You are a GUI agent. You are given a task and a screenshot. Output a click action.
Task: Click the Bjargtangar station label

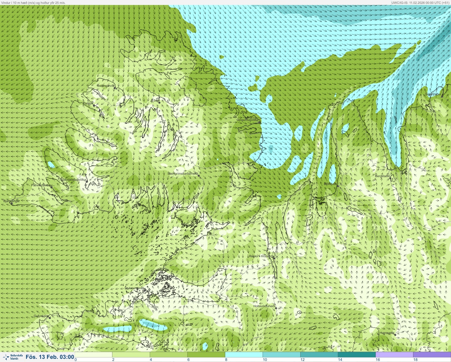[x=11, y=201]
